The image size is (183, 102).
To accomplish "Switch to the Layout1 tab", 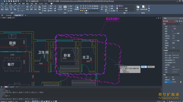I will tap(13, 87).
